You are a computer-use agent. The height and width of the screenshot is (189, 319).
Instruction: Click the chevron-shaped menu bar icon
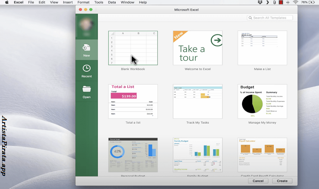click(268, 2)
